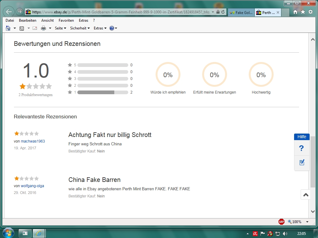This screenshot has height=238, width=318.
Task: Open the Extras menu in menu bar
Action: 83,20
